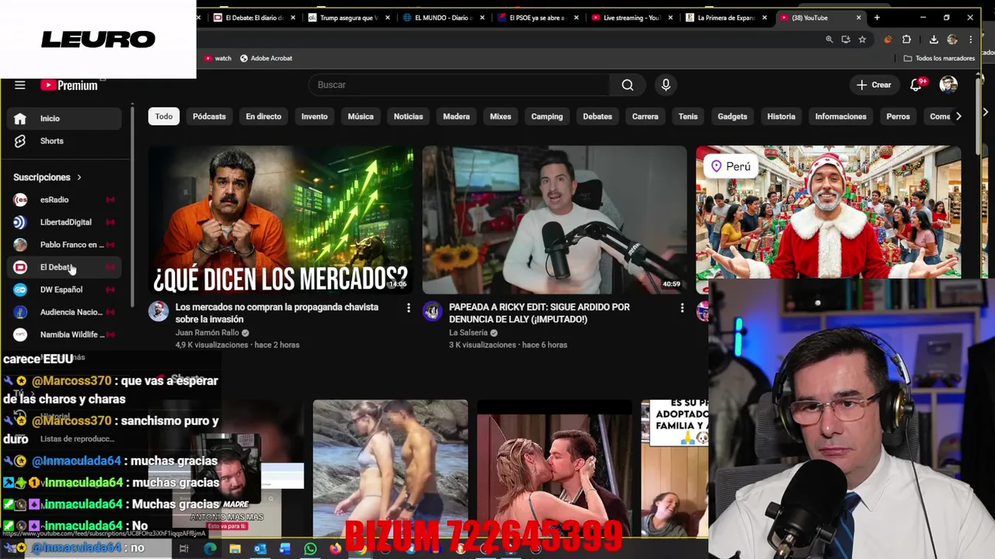Select the Carrera filter chip
995x559 pixels.
[645, 116]
